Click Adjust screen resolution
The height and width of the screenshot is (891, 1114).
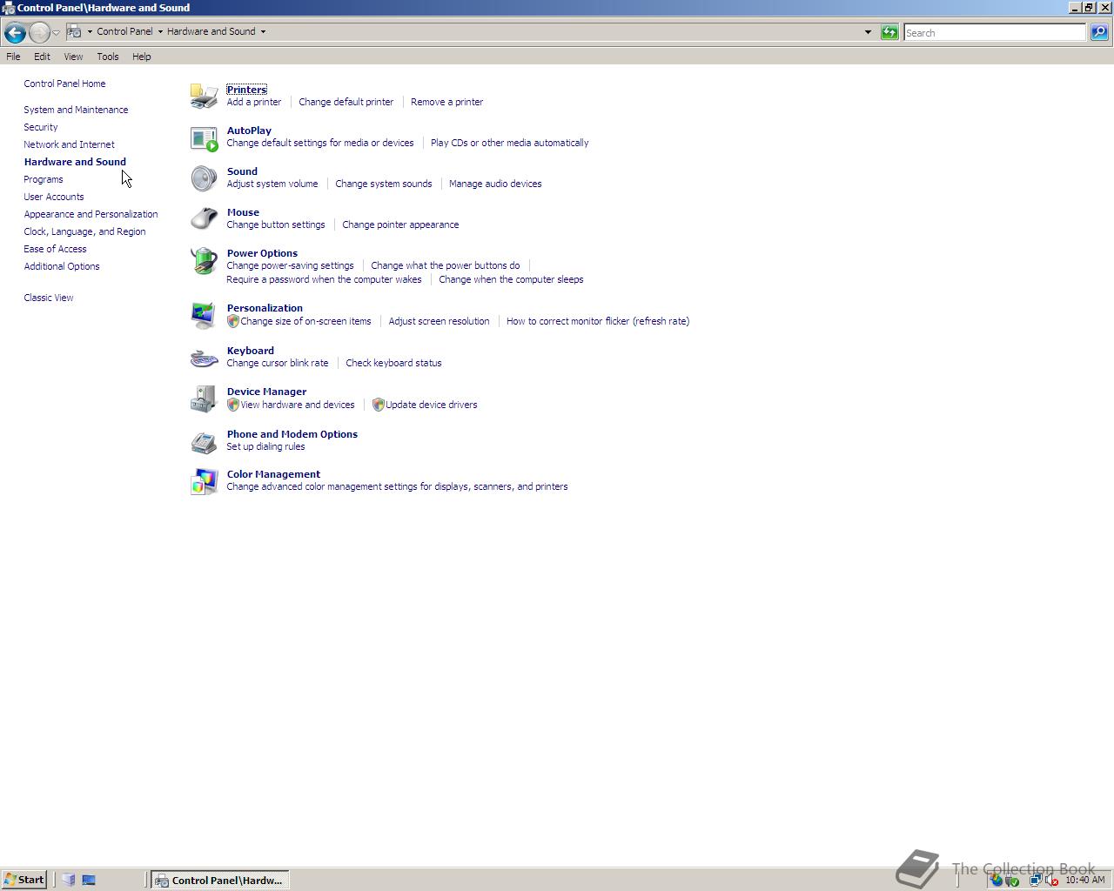[439, 321]
